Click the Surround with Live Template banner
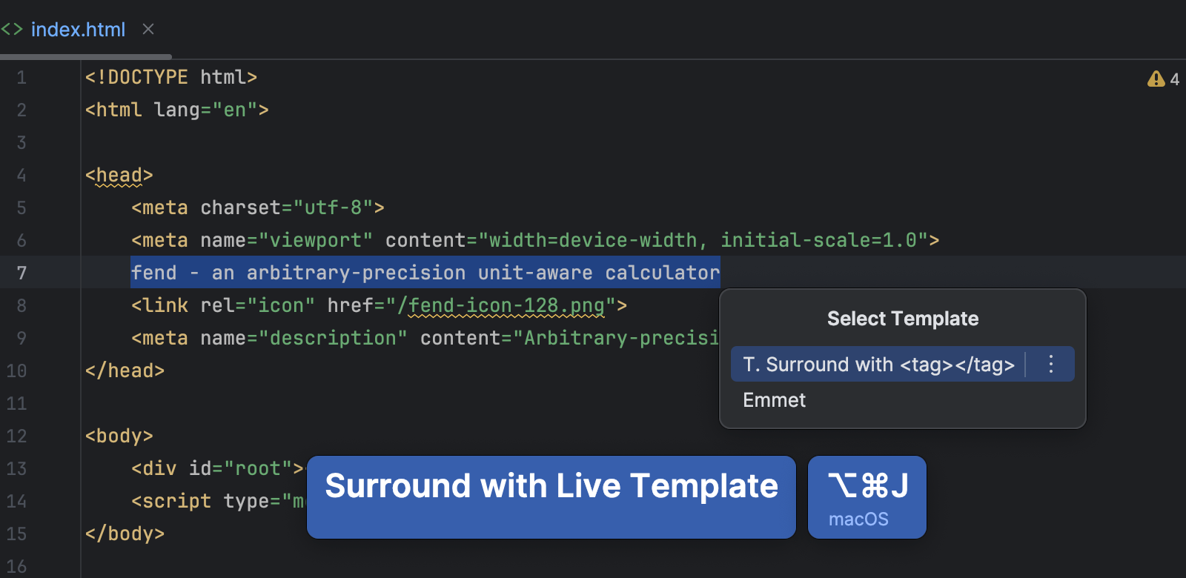The height and width of the screenshot is (578, 1186). 551,486
